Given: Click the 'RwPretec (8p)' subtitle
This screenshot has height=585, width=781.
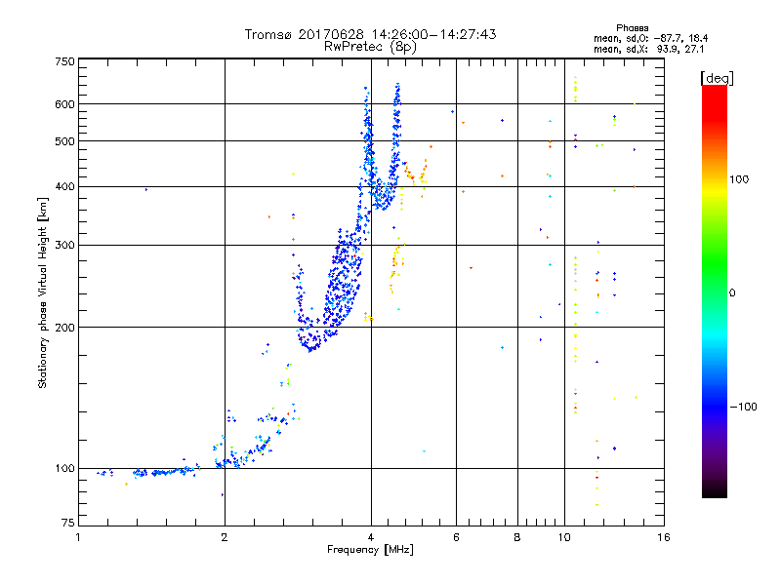Looking at the screenshot, I should pyautogui.click(x=370, y=47).
